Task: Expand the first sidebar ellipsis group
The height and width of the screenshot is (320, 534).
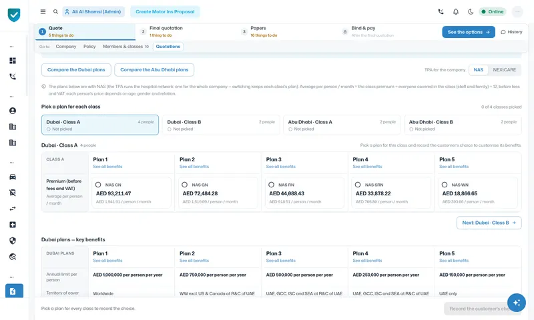Action: tap(11, 47)
